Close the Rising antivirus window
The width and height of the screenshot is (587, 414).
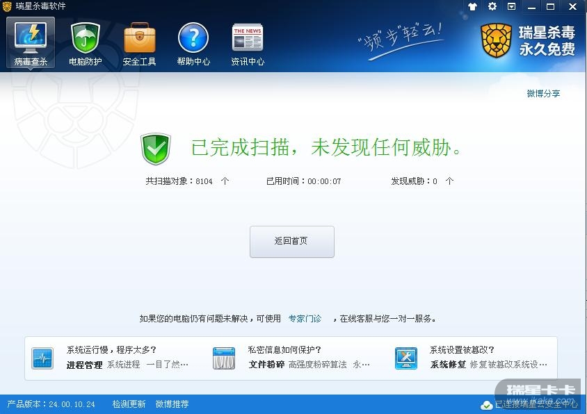point(572,7)
